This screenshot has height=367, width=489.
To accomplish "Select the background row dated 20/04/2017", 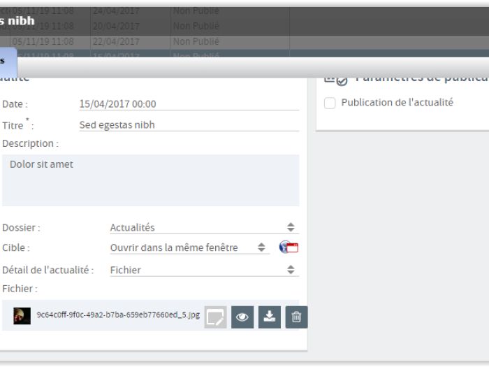I will tap(131, 26).
